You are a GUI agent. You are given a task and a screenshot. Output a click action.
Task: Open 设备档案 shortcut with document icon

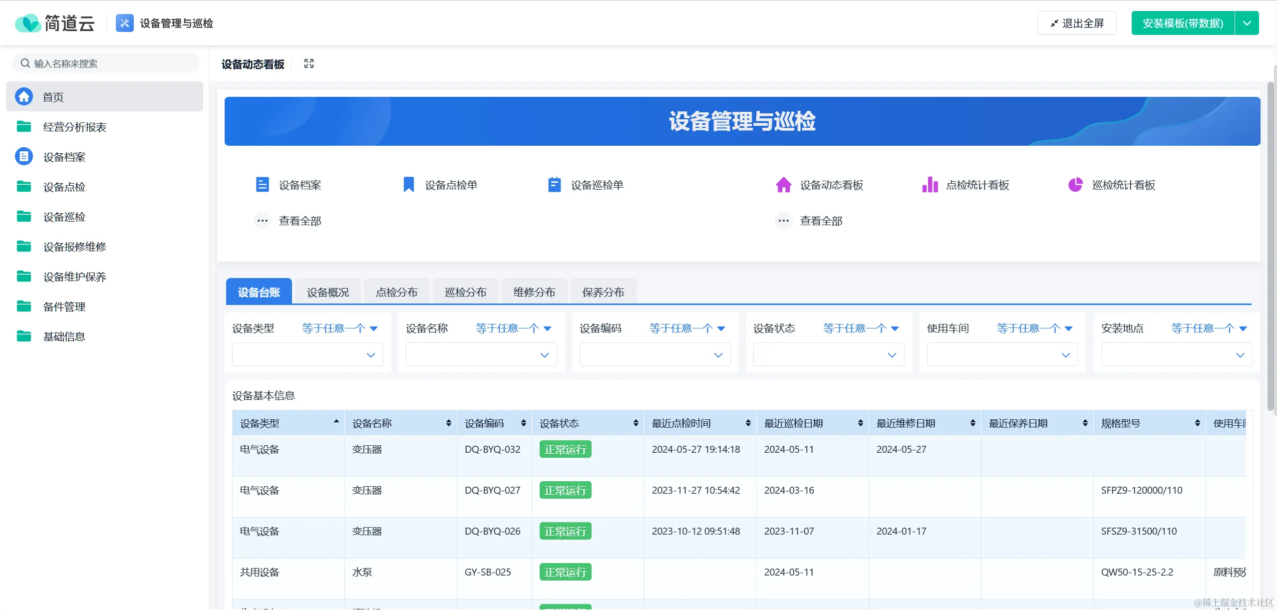[262, 185]
